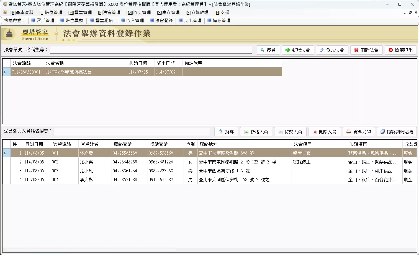Click the 新增法會 green plus button

tap(298, 50)
